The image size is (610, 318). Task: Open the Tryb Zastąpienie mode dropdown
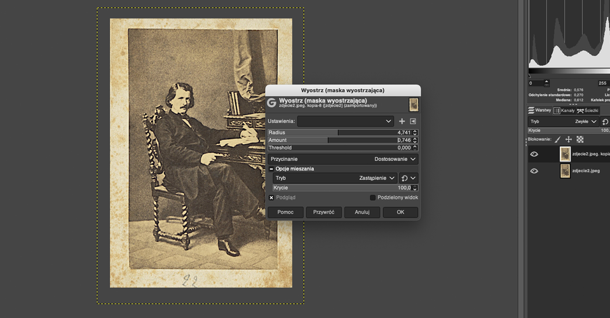pyautogui.click(x=335, y=178)
